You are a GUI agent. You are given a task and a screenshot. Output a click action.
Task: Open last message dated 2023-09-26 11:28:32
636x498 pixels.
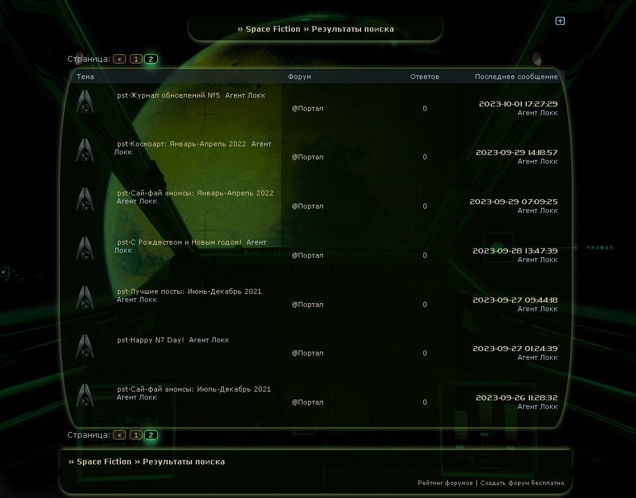pos(516,398)
